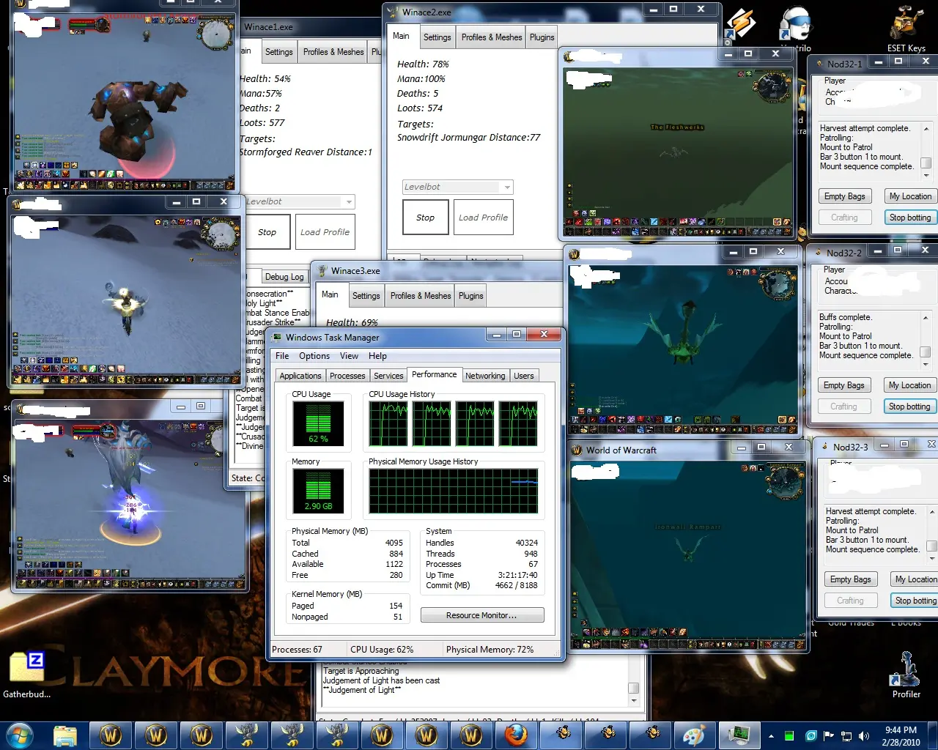Select the Performance tab in Task Manager
This screenshot has width=938, height=750.
click(434, 374)
